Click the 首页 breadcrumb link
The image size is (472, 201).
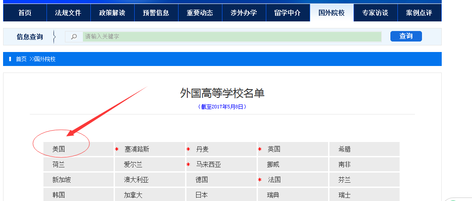[x=21, y=59]
